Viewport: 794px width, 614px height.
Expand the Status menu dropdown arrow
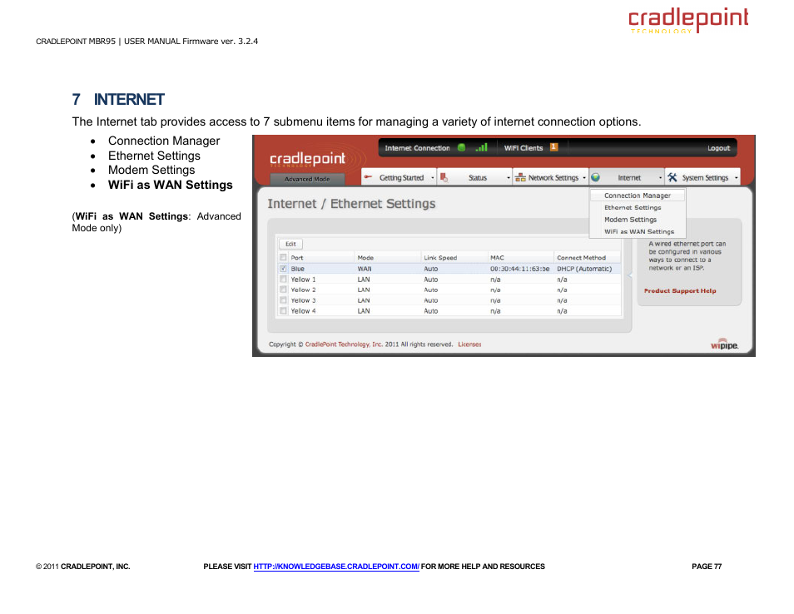pos(509,178)
